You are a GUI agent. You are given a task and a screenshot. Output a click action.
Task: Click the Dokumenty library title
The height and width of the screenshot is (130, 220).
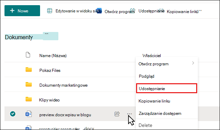click(x=19, y=37)
